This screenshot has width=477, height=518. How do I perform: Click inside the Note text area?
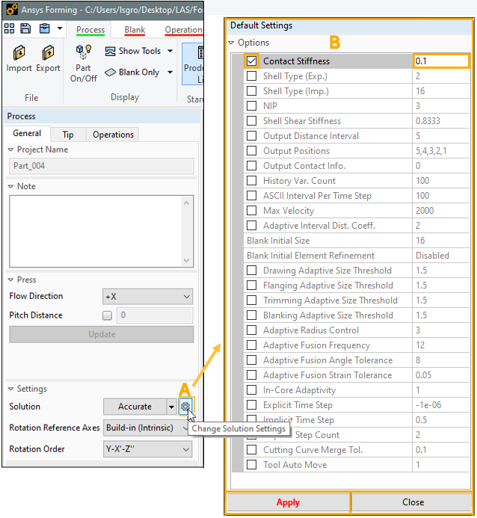tap(95, 231)
